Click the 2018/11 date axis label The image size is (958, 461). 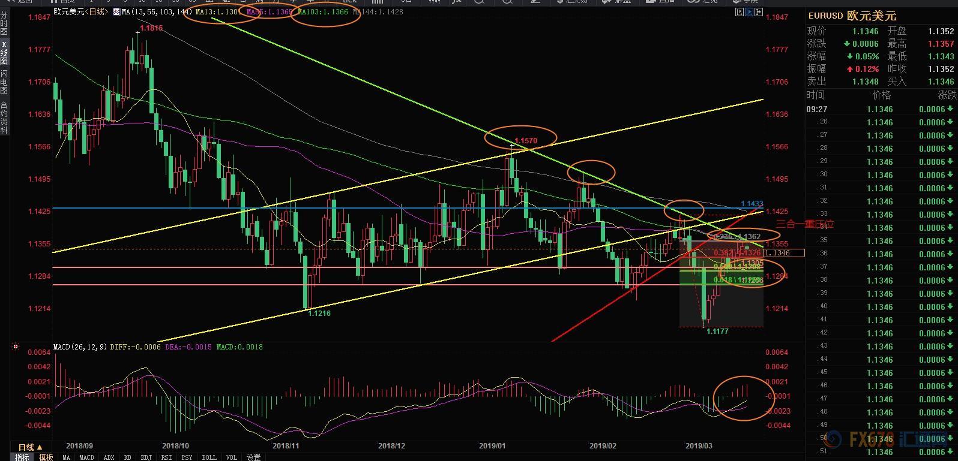(x=286, y=445)
